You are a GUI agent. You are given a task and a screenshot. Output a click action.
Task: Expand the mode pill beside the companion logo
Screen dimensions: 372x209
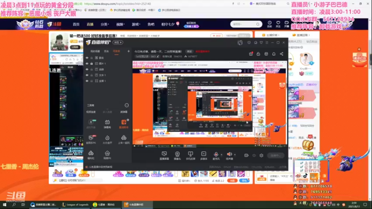point(118,42)
